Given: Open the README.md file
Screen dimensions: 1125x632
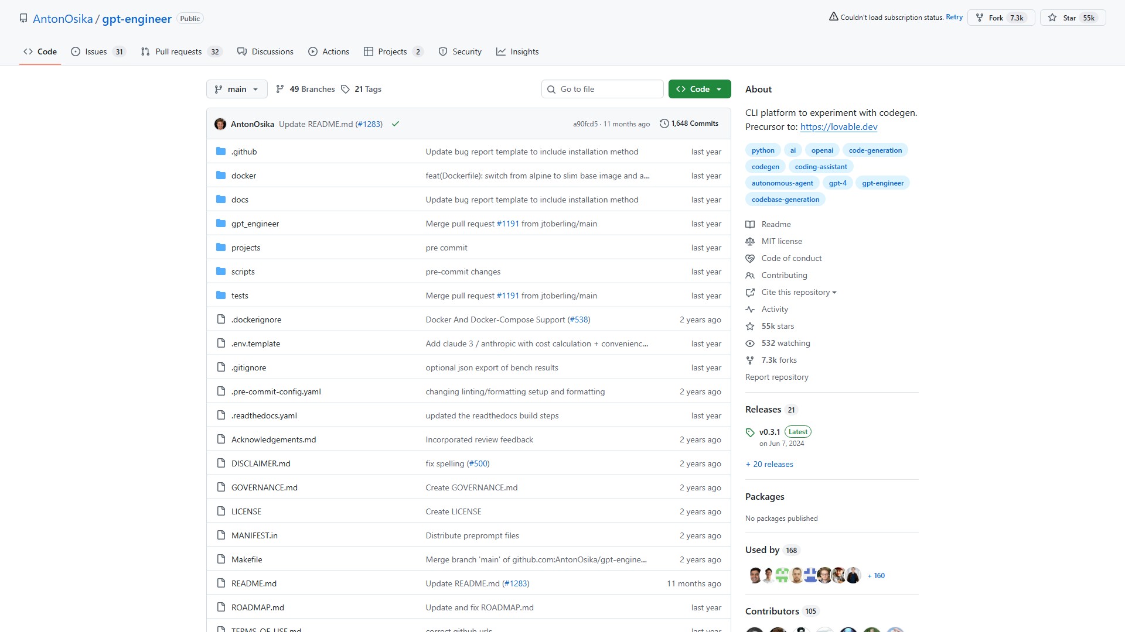Looking at the screenshot, I should (x=254, y=583).
